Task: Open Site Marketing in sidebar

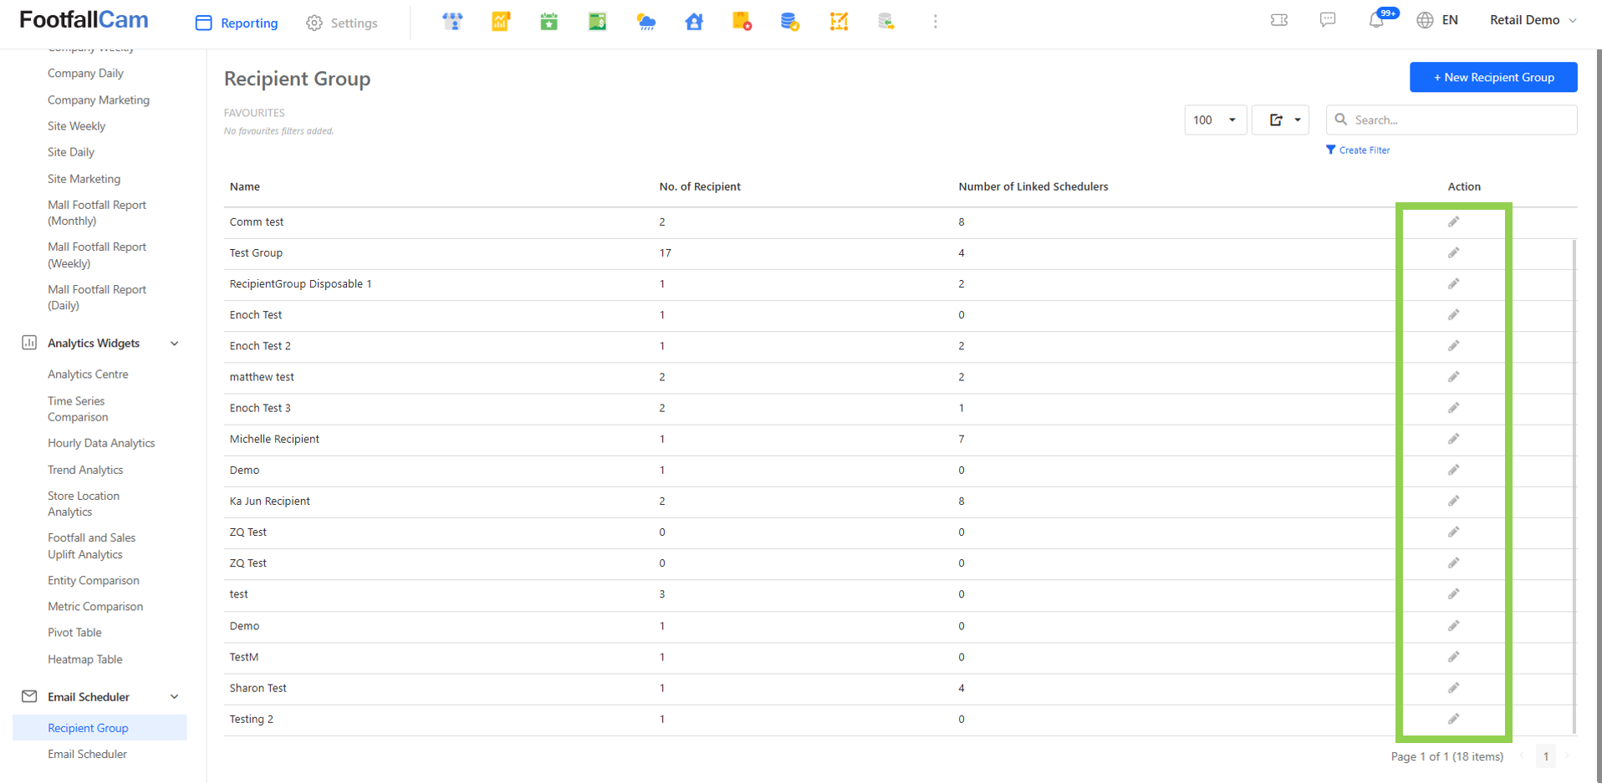Action: click(x=84, y=179)
